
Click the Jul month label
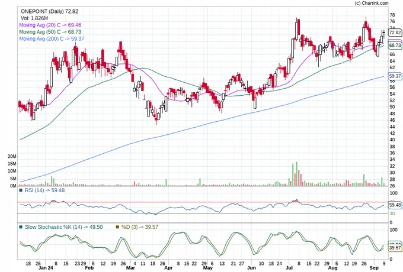290,268
